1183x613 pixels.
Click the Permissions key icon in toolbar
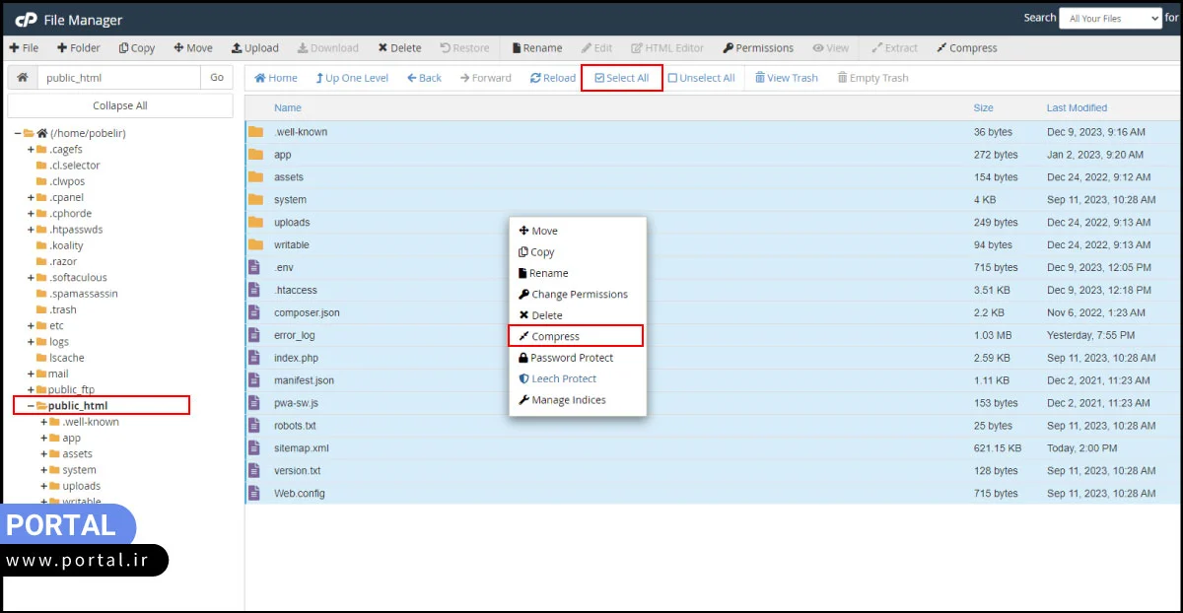pyautogui.click(x=728, y=48)
